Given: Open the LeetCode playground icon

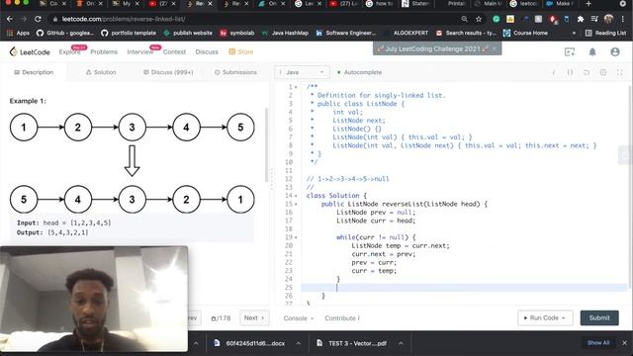Looking at the screenshot, I should click(570, 52).
